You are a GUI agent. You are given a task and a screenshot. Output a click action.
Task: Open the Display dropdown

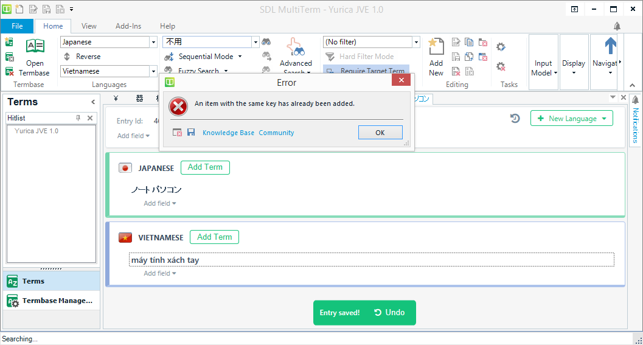tap(574, 61)
